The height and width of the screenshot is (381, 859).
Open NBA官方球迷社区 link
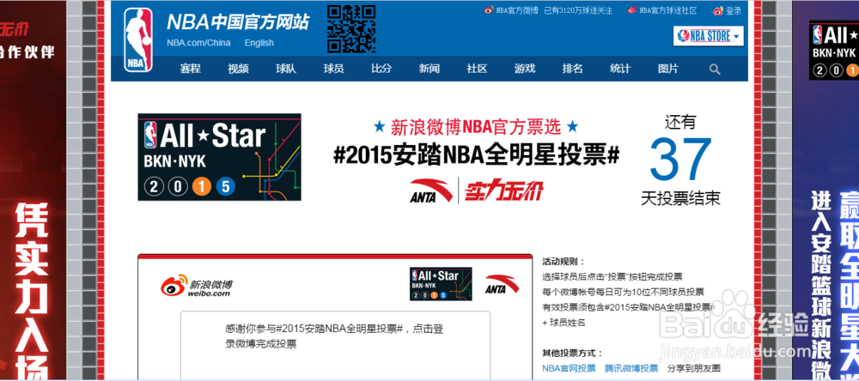pyautogui.click(x=668, y=10)
